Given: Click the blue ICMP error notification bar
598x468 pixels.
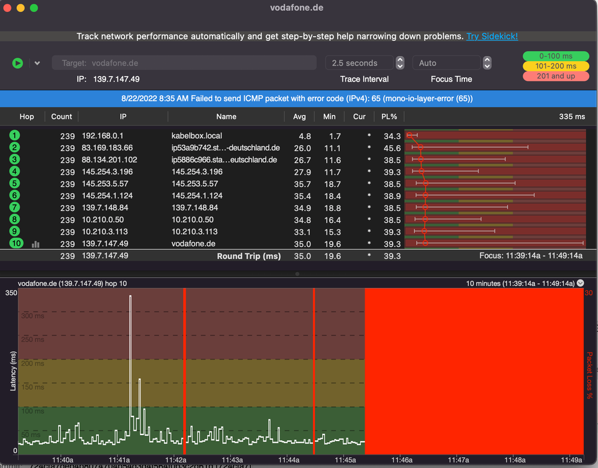Looking at the screenshot, I should coord(297,98).
